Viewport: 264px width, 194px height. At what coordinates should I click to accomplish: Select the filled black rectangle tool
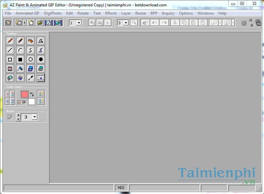point(20,59)
